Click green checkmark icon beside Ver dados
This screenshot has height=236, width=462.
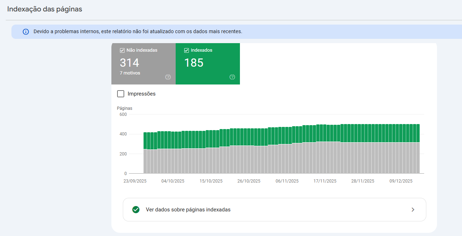click(136, 210)
